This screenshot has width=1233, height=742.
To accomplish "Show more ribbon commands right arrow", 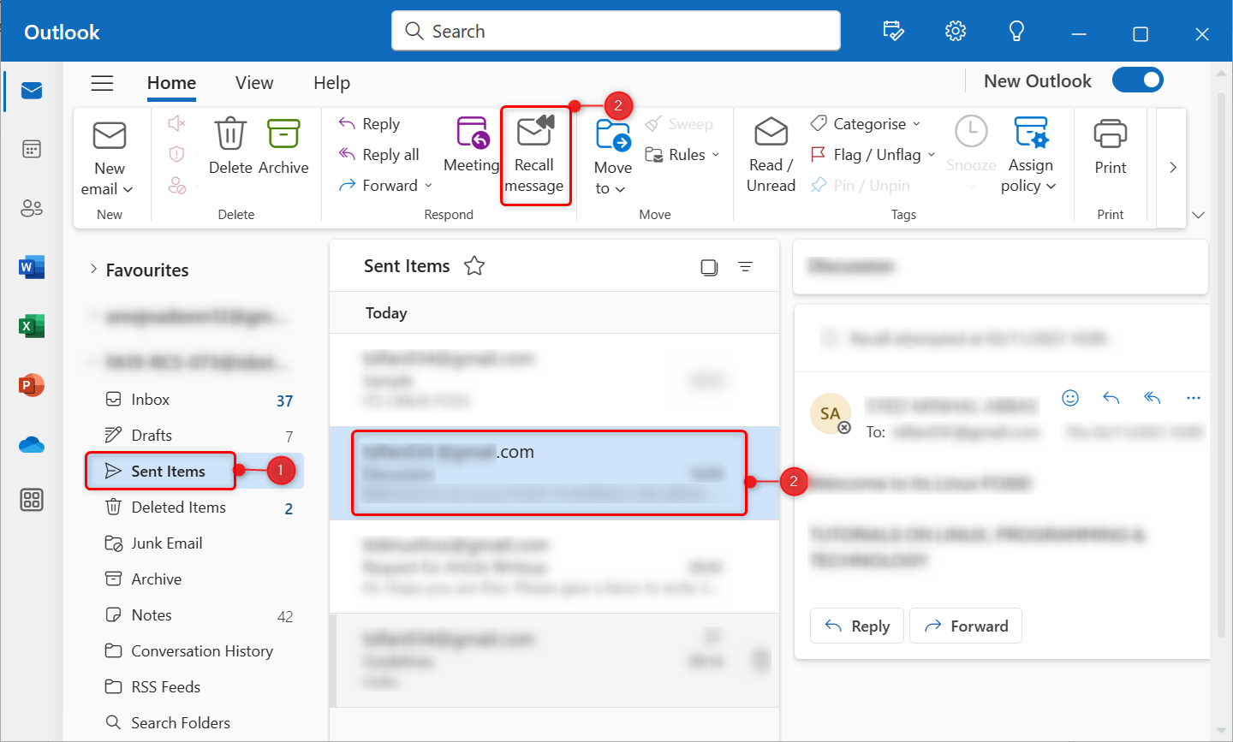I will [x=1172, y=168].
